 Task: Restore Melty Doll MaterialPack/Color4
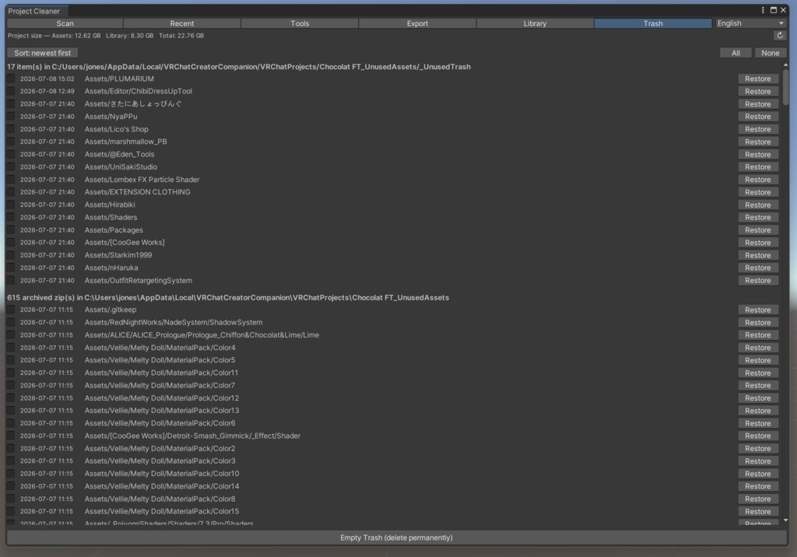point(758,348)
